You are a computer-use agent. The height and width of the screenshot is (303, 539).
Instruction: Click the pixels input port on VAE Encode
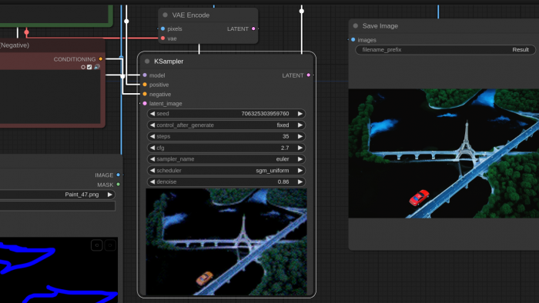[163, 28]
